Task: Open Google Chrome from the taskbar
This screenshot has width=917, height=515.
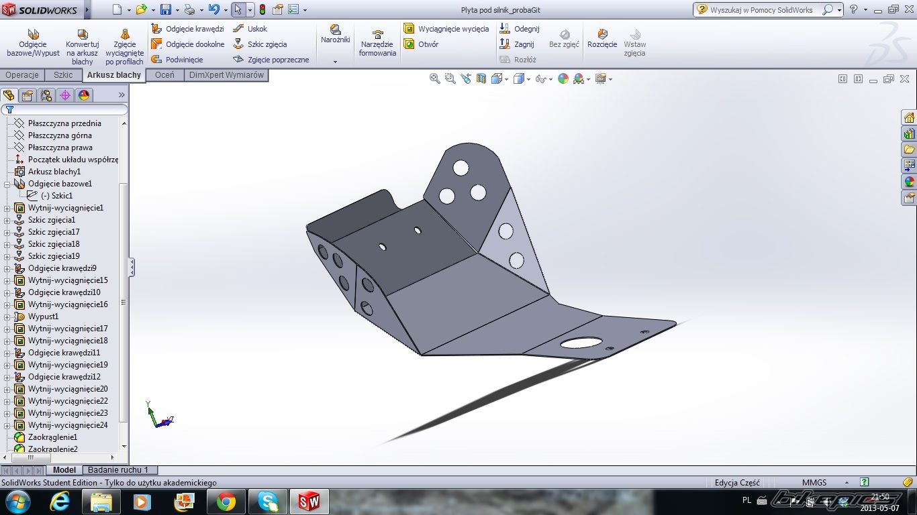Action: [226, 502]
